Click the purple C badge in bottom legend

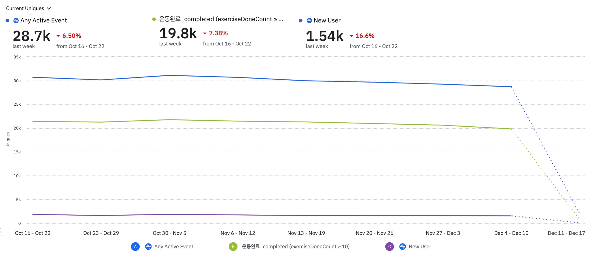(389, 247)
